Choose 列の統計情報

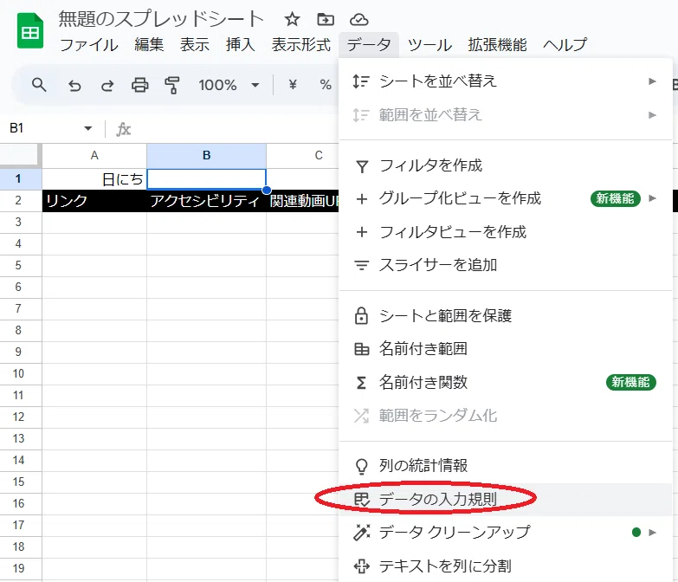point(506,466)
